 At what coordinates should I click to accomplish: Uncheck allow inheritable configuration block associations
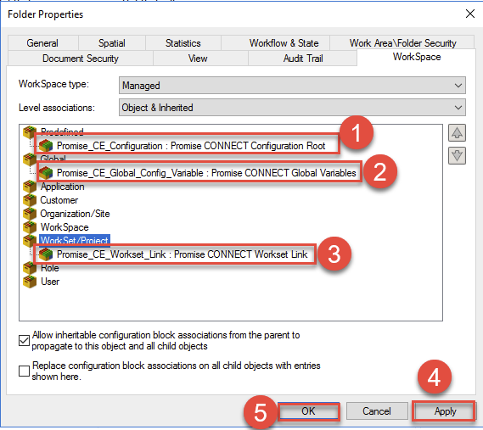(x=24, y=340)
